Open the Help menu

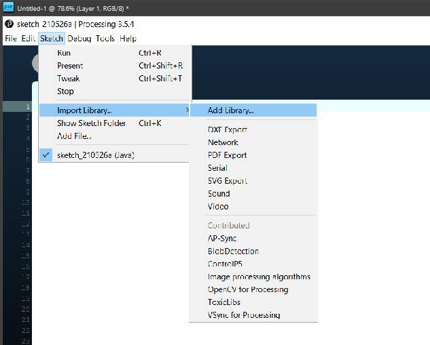pos(128,39)
